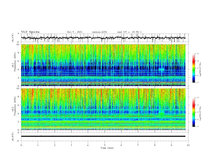Click the time axis tick label "10"

188,145
